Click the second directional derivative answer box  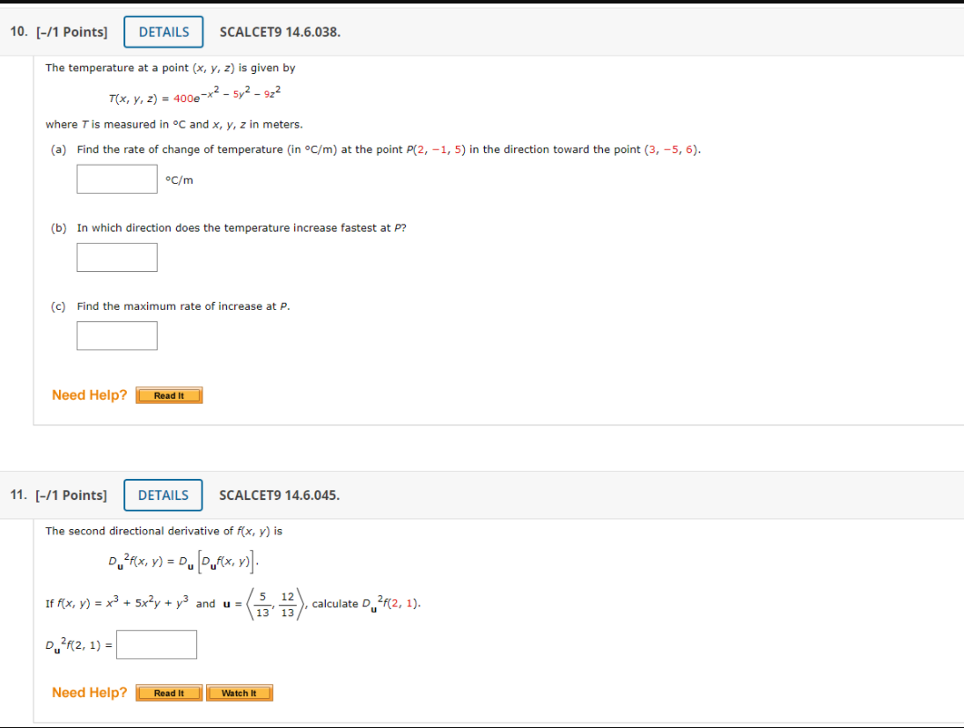coord(157,644)
